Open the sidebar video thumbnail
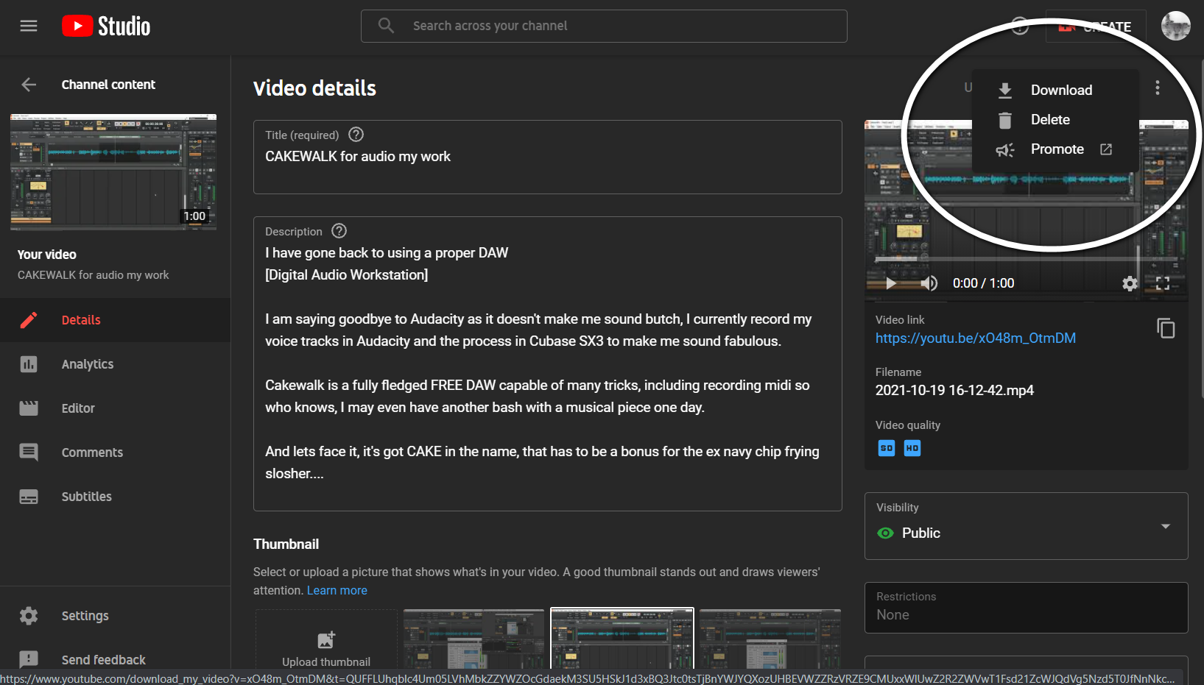Viewport: 1204px width, 685px height. coord(113,172)
